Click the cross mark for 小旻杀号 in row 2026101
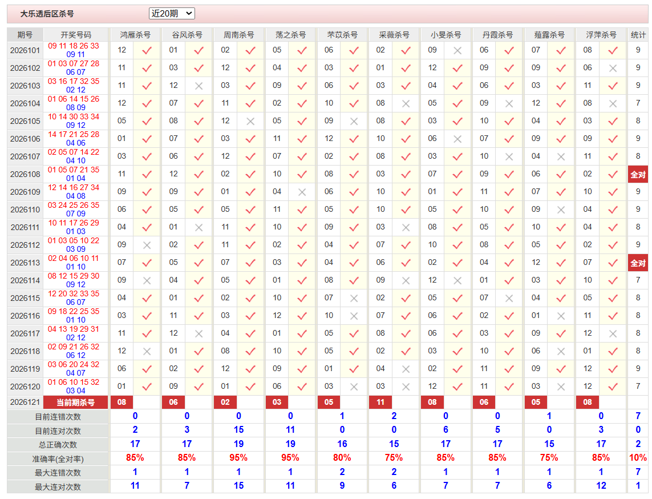This screenshot has height=499, width=652. point(457,51)
